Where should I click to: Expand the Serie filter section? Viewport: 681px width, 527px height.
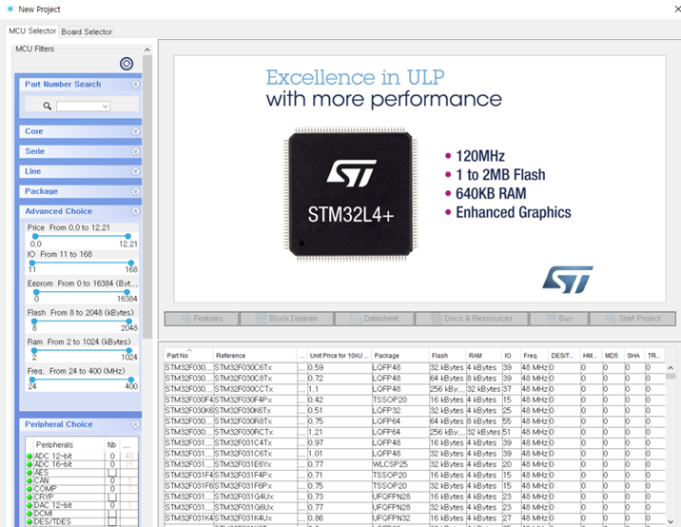135,151
